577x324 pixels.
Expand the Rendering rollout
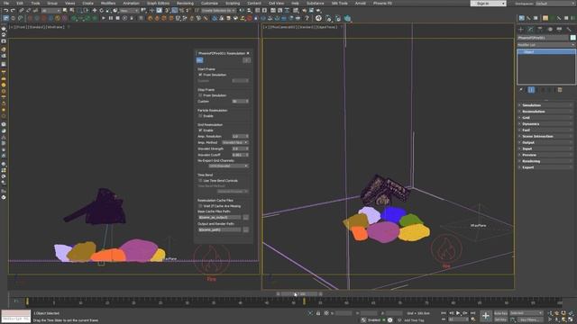[546, 161]
